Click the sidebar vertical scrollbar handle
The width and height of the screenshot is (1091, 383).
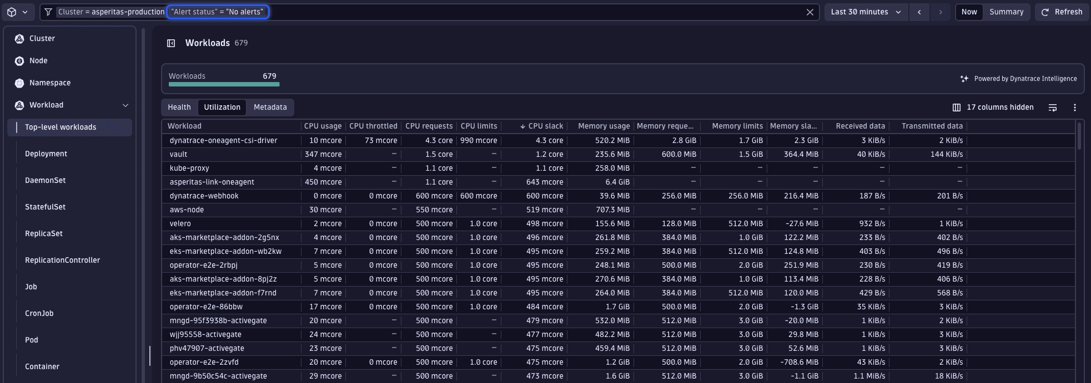click(149, 356)
